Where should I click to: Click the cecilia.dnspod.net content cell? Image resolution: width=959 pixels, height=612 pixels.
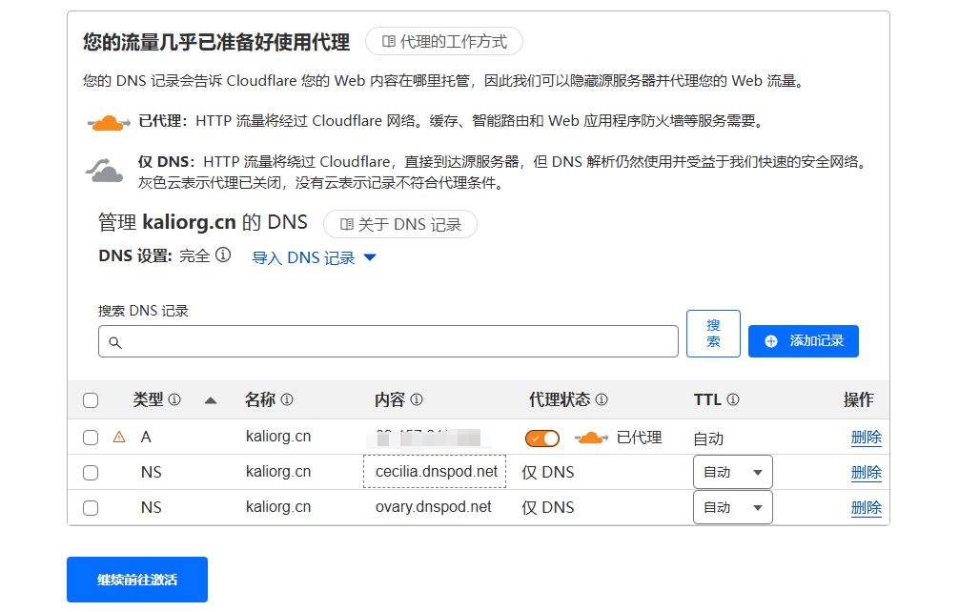(x=435, y=471)
